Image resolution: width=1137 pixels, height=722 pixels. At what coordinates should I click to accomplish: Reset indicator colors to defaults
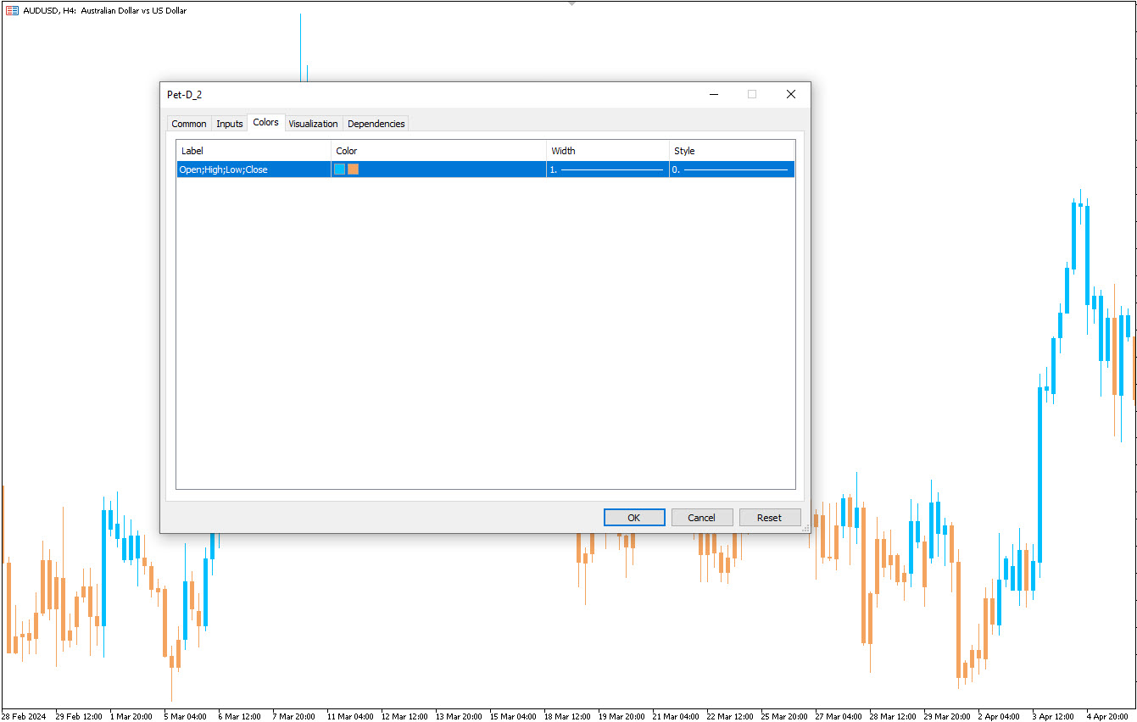click(x=770, y=517)
